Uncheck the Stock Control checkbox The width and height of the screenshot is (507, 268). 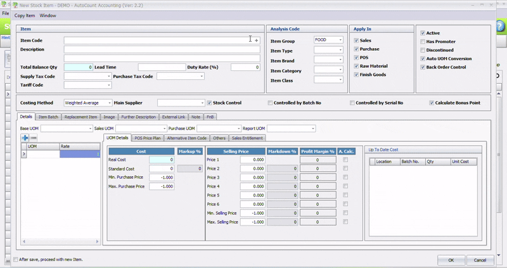[x=210, y=103]
